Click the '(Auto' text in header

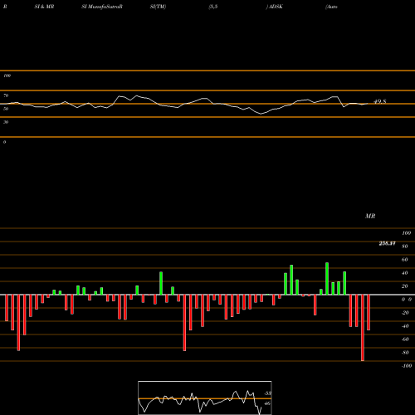pyautogui.click(x=331, y=7)
